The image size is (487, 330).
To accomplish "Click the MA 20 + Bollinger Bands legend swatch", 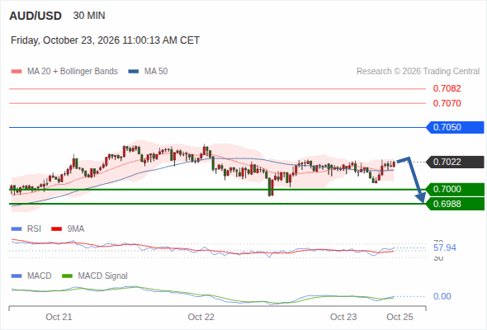I will pos(17,72).
